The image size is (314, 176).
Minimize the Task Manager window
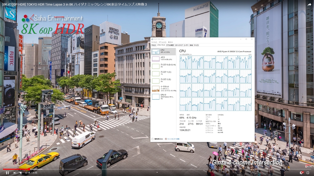241,39
